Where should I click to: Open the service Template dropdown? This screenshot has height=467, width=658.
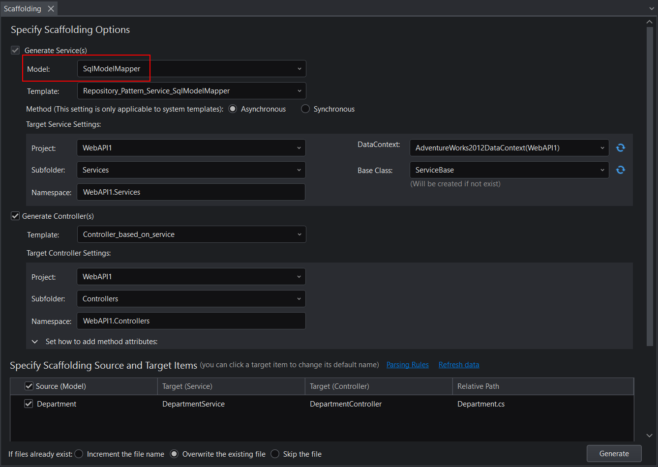(191, 91)
